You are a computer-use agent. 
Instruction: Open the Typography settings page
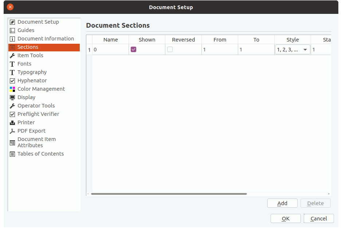tap(32, 72)
